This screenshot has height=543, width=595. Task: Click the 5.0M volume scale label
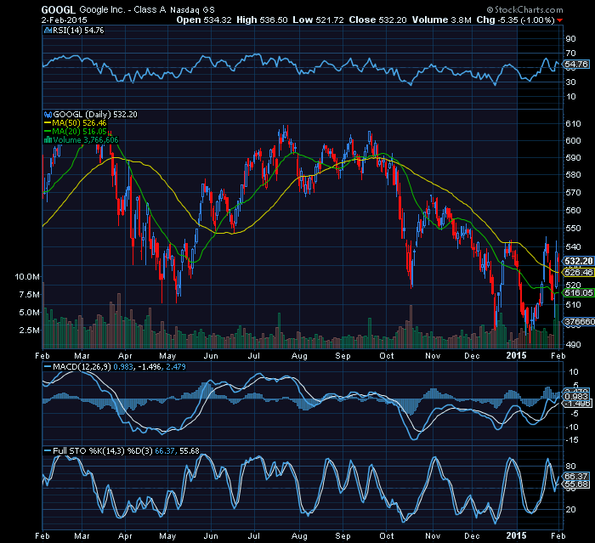click(29, 313)
